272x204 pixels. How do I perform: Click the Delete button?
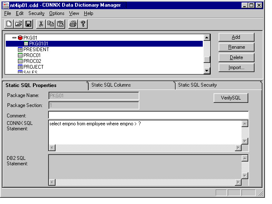click(236, 57)
